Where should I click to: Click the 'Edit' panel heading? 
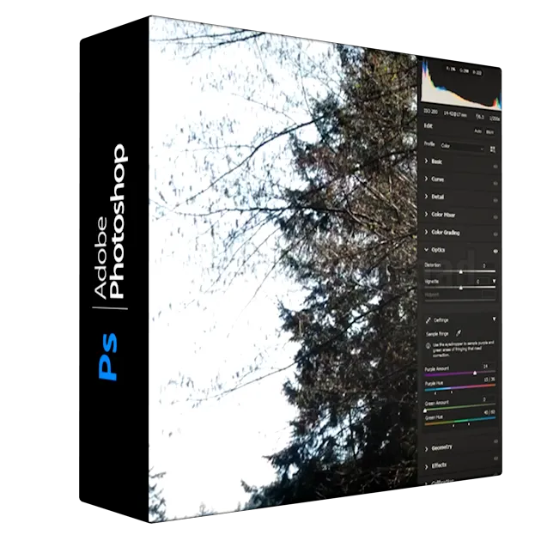pos(428,126)
